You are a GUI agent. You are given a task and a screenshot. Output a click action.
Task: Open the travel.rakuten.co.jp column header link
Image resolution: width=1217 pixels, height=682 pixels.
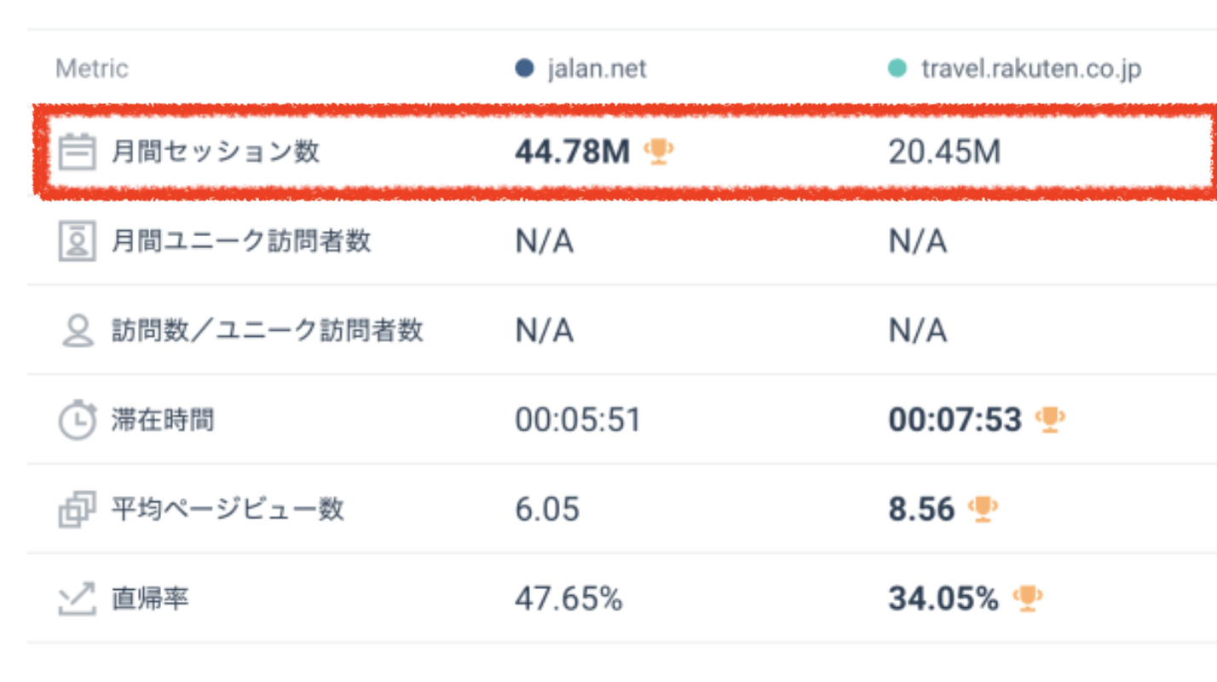click(x=1030, y=68)
